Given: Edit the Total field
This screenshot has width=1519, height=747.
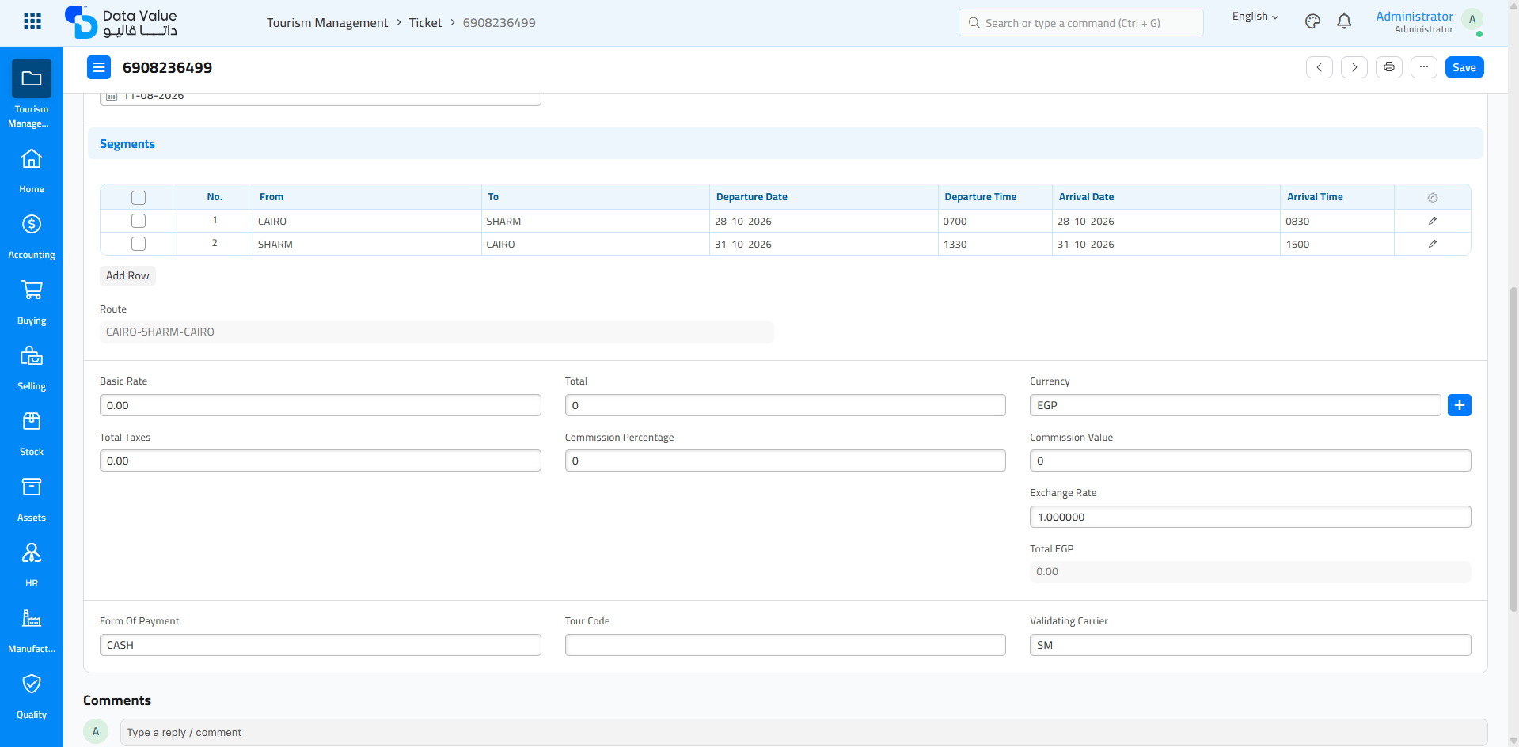Looking at the screenshot, I should [x=785, y=405].
